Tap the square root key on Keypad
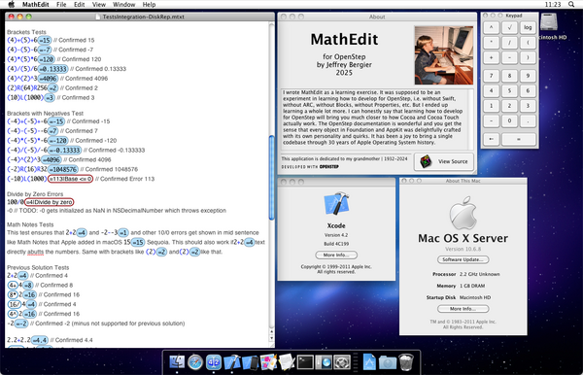The image size is (583, 375). pos(509,27)
